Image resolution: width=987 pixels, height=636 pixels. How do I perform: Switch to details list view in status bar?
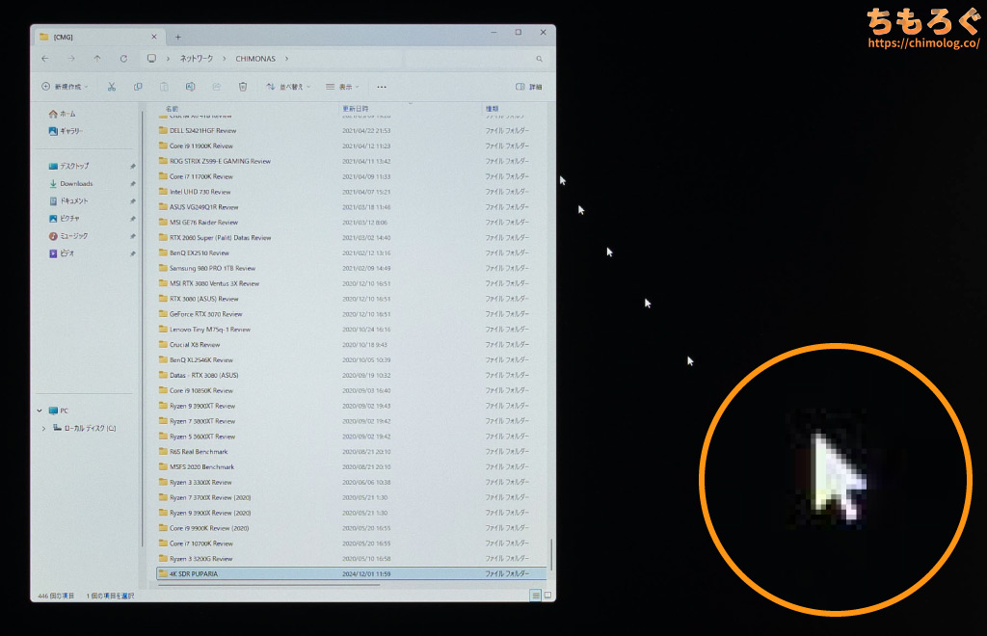tap(535, 596)
